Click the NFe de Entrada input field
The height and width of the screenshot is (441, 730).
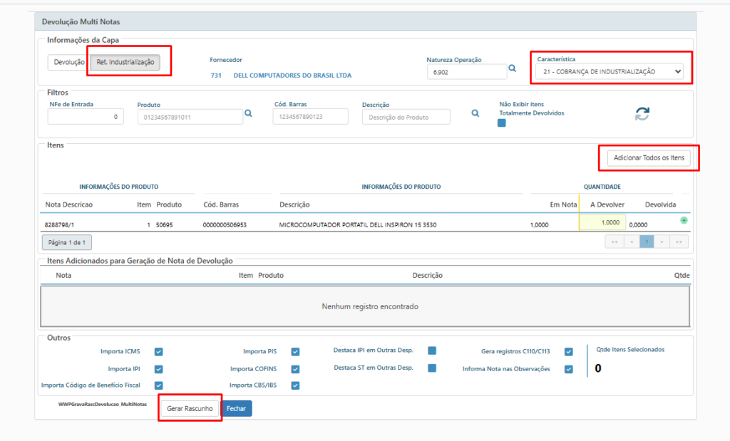click(86, 116)
